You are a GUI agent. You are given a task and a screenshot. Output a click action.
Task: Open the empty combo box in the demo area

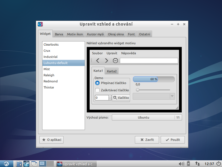pyautogui.click(x=153, y=96)
